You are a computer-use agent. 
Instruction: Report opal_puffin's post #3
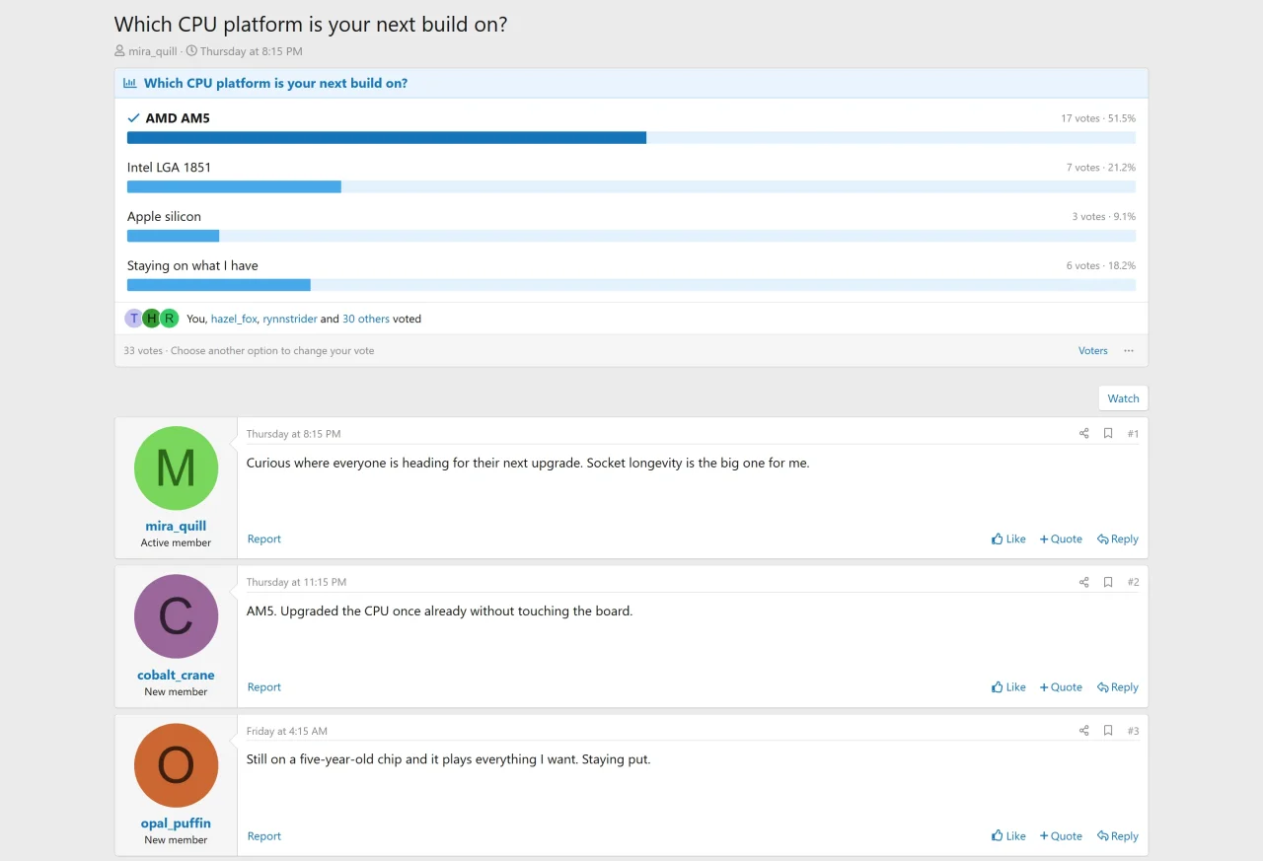(x=264, y=836)
